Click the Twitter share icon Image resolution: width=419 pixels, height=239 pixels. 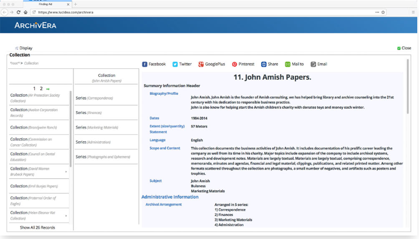click(175, 64)
